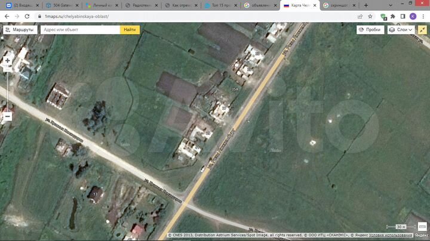Open the browser extensions puzzle icon
This screenshot has height=241, width=430.
point(401,17)
